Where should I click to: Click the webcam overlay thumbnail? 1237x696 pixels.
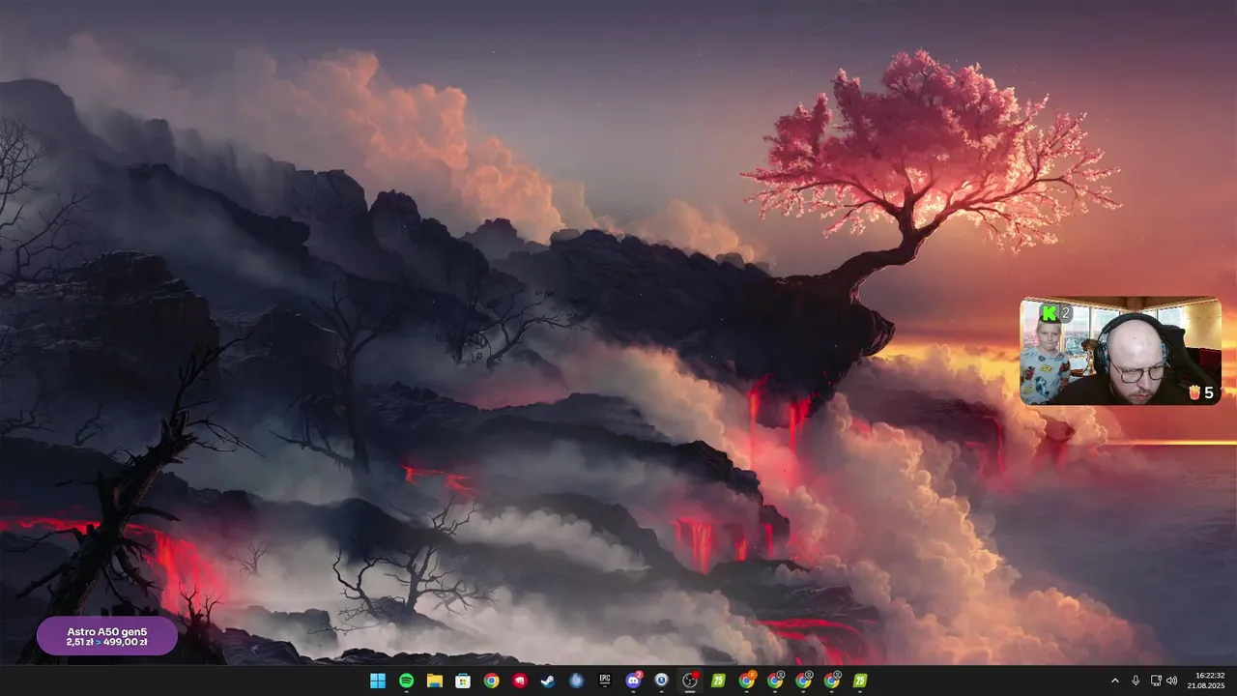pos(1121,351)
